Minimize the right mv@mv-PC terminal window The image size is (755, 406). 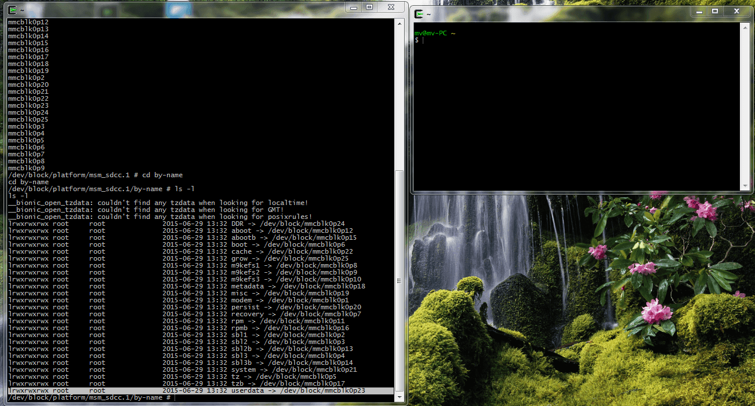point(700,11)
